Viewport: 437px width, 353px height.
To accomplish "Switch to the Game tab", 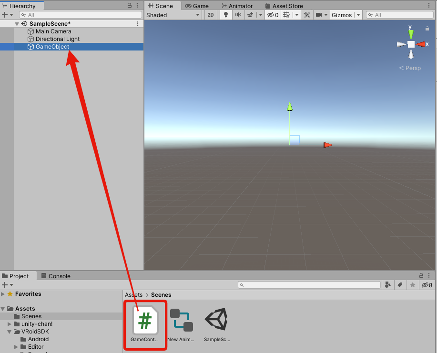I will point(198,6).
